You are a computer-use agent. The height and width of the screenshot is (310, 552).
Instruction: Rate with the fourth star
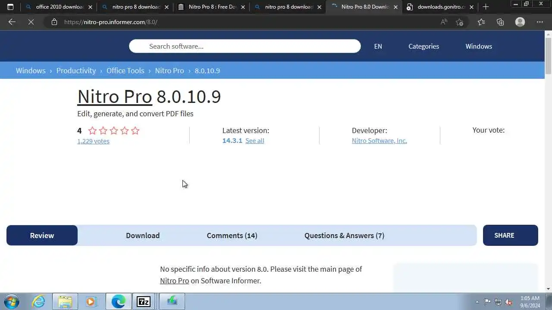point(125,130)
